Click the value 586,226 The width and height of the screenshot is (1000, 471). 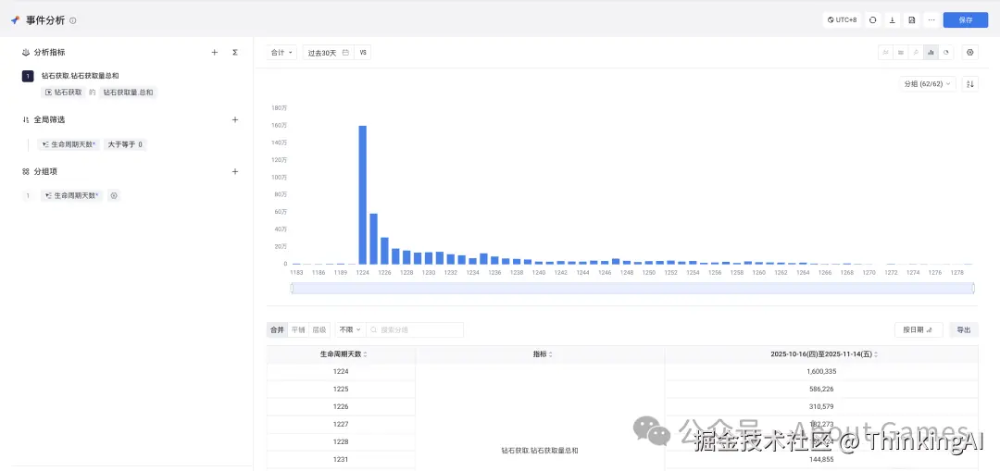[820, 389]
